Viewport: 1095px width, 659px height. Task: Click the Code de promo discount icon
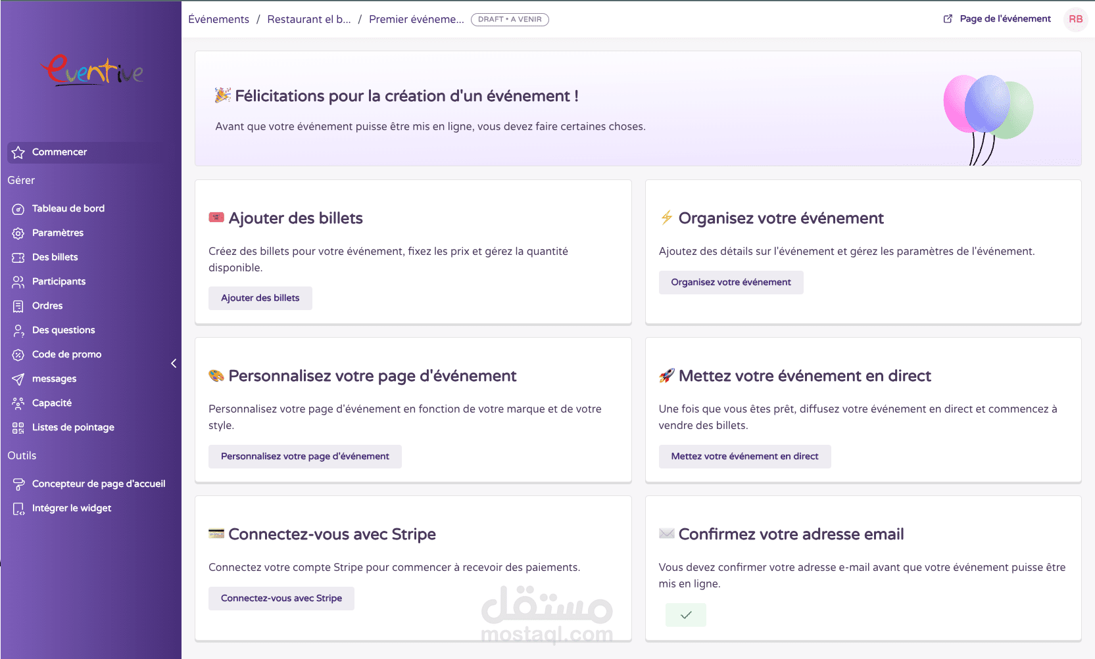point(18,355)
